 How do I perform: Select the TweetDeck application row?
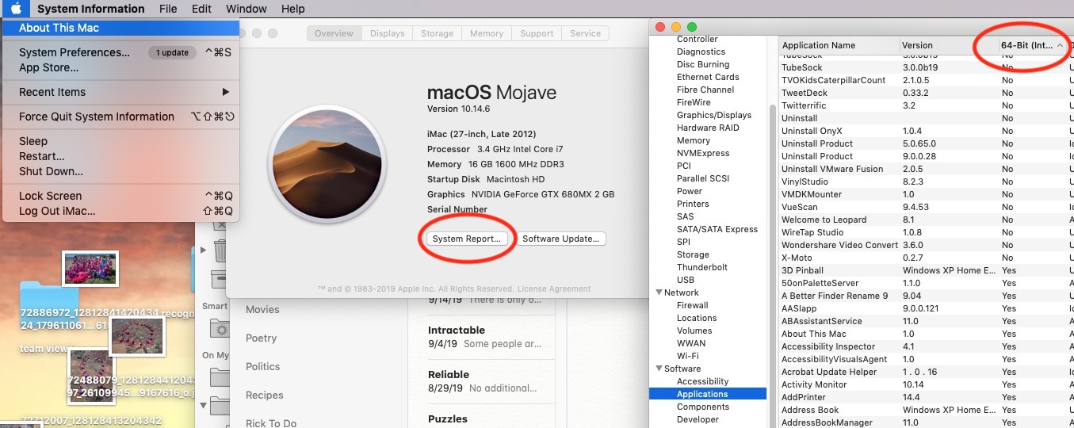click(x=927, y=93)
